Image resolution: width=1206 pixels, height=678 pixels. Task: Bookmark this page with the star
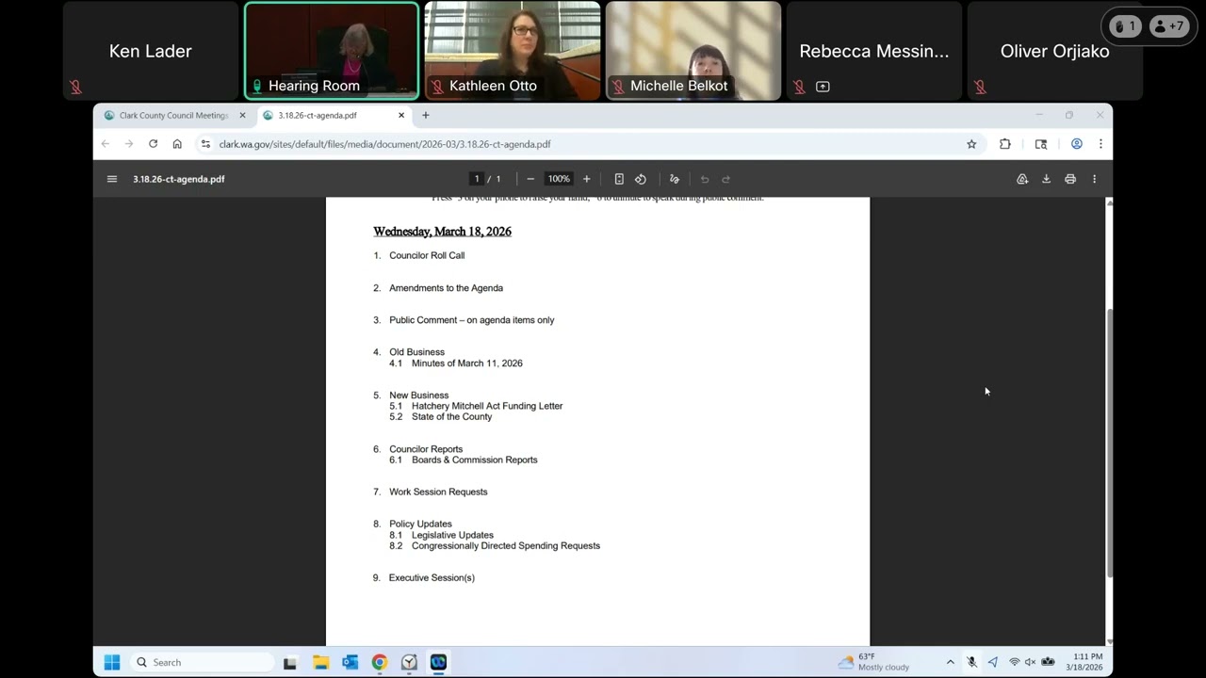[971, 144]
